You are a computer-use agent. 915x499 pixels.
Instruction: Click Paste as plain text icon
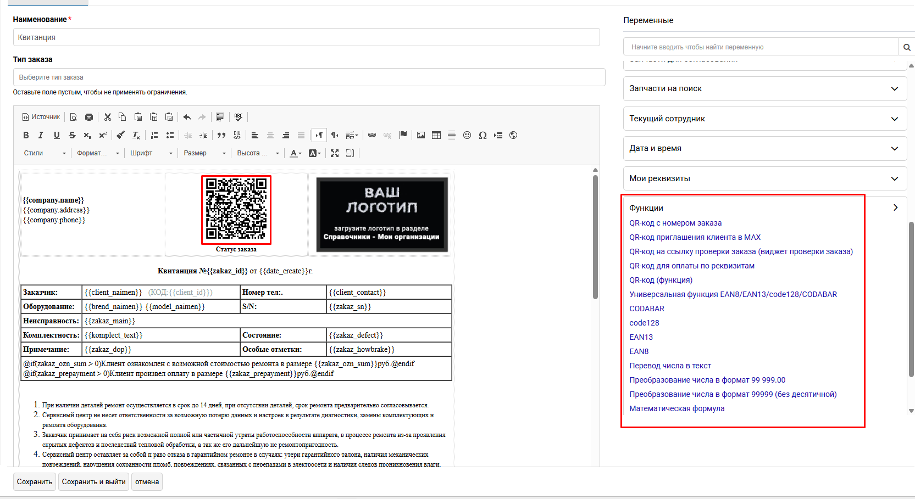tap(154, 117)
